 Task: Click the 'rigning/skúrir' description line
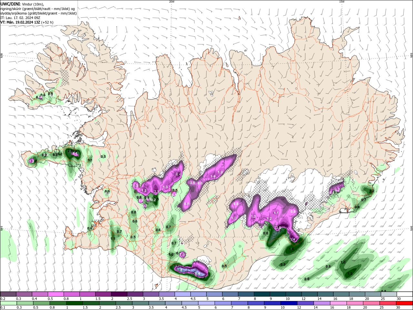37,9
